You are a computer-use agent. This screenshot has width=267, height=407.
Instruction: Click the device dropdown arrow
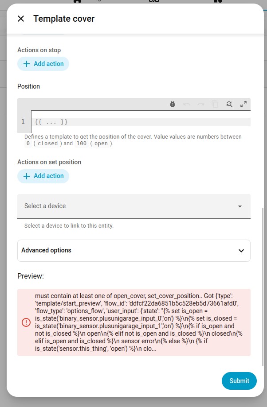pos(240,206)
